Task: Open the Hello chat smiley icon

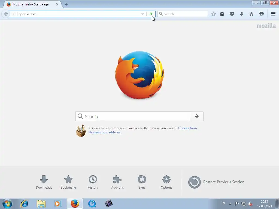Action: [261, 14]
